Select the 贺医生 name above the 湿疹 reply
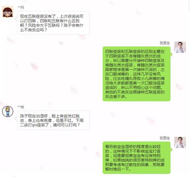This screenshot has height=177, width=190. coord(165,138)
